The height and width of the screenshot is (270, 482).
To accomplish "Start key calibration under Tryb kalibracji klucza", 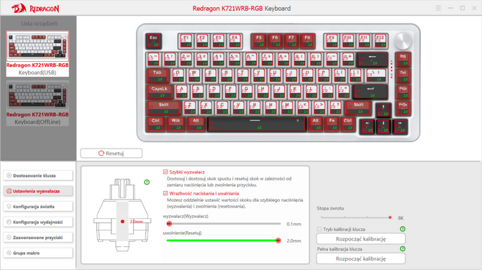I will 361,238.
